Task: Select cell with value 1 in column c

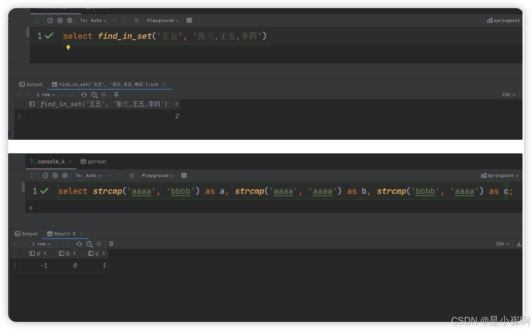Action: (94, 266)
